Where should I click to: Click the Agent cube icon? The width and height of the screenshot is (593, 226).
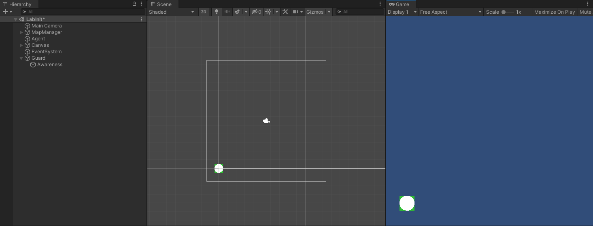click(28, 39)
